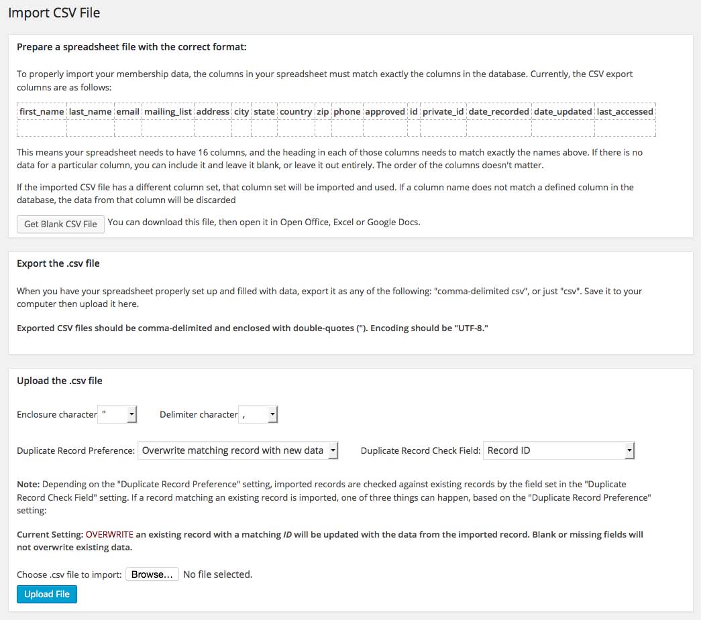Viewport: 701px width, 620px height.
Task: Click the private_id column header
Action: click(x=443, y=111)
